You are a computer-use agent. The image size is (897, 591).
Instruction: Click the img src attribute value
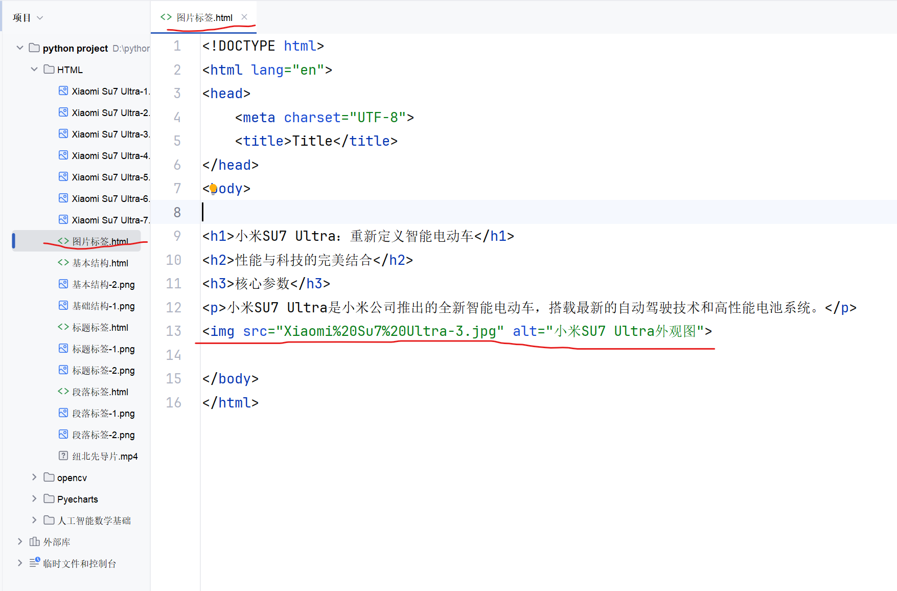click(390, 331)
